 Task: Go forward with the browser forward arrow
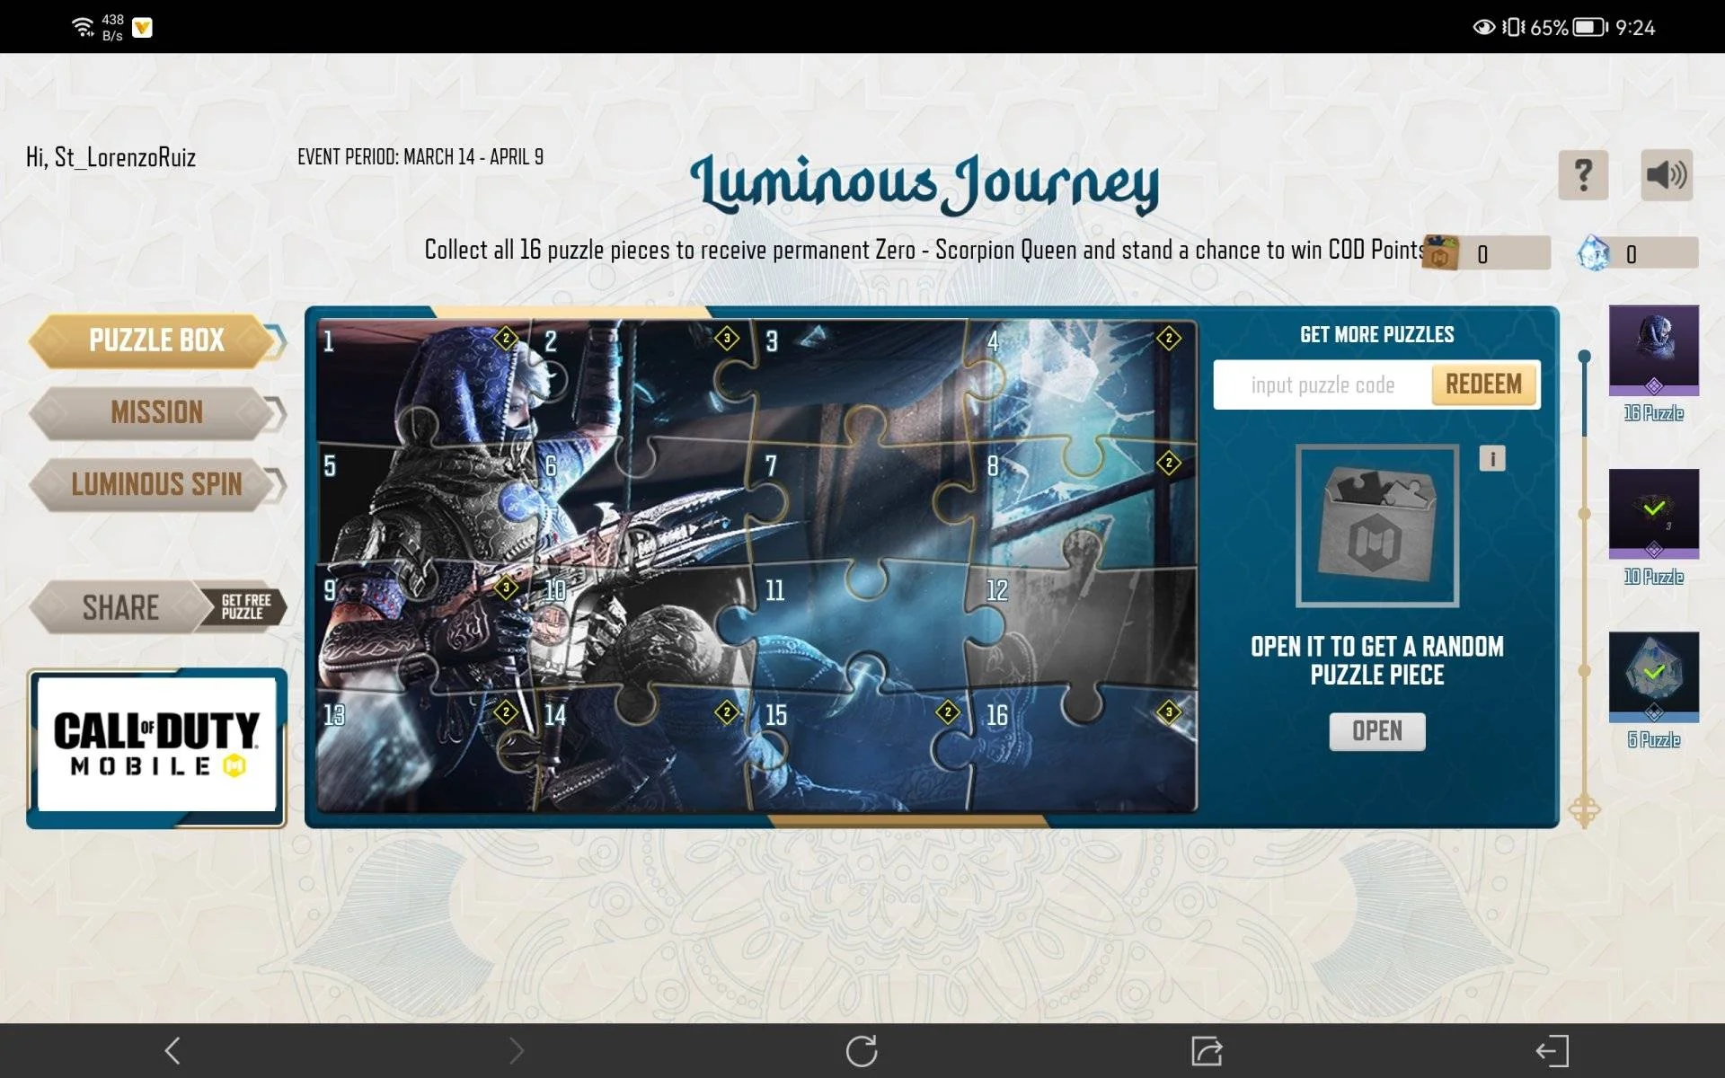click(517, 1050)
